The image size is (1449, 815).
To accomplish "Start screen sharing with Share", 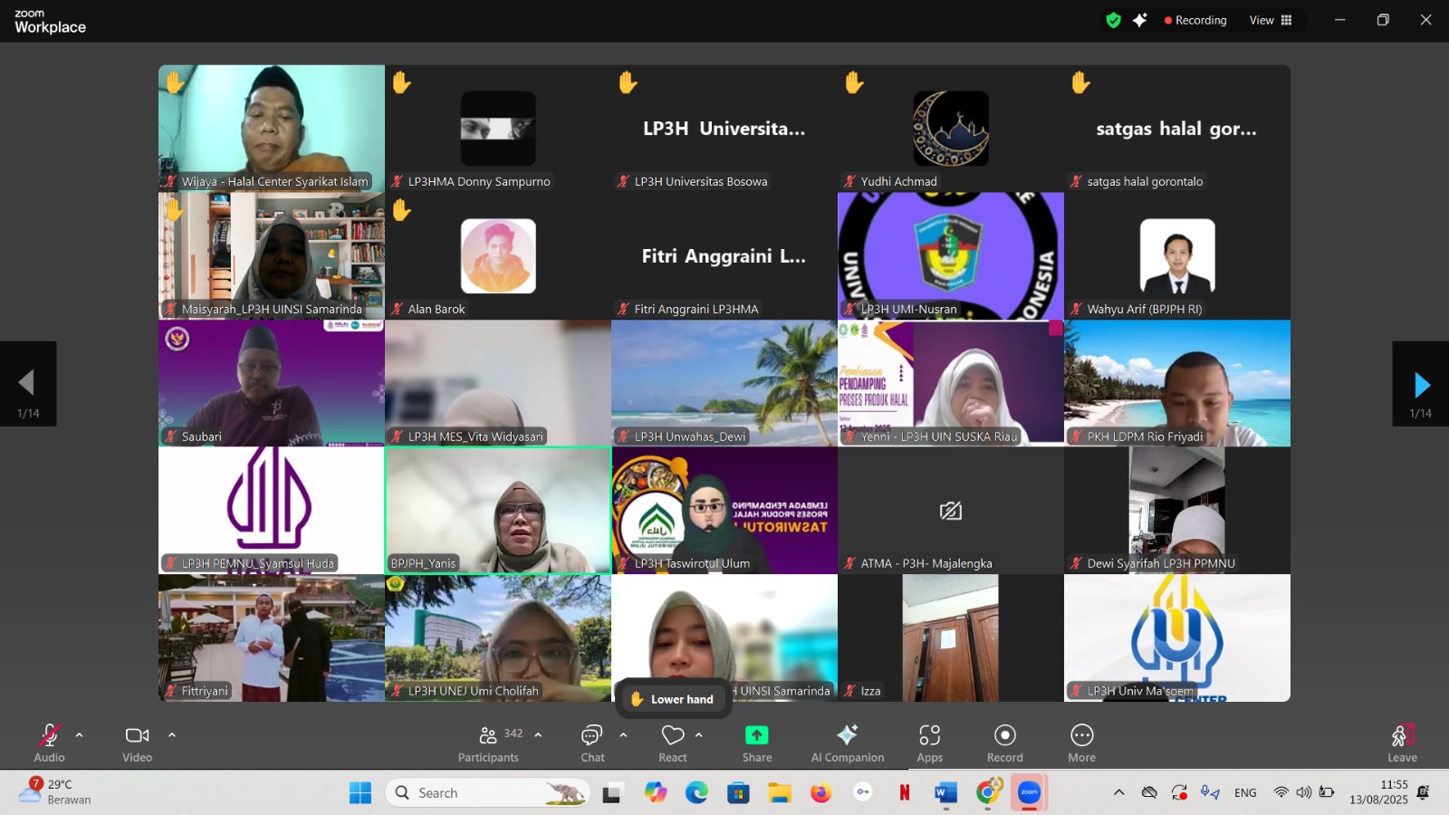I will point(756,743).
